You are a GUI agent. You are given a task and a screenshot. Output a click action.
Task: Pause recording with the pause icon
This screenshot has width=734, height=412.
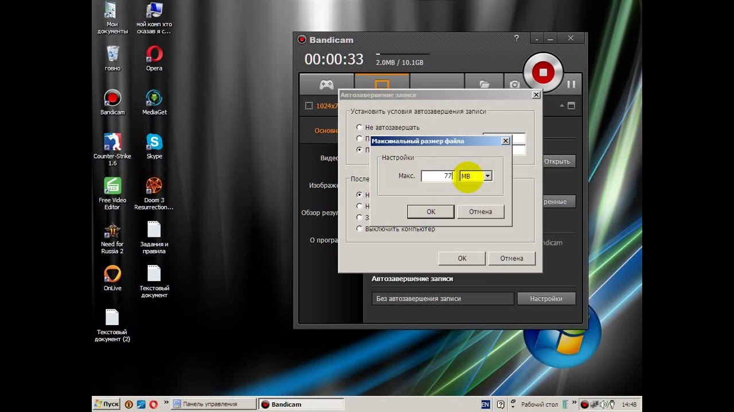pos(571,84)
